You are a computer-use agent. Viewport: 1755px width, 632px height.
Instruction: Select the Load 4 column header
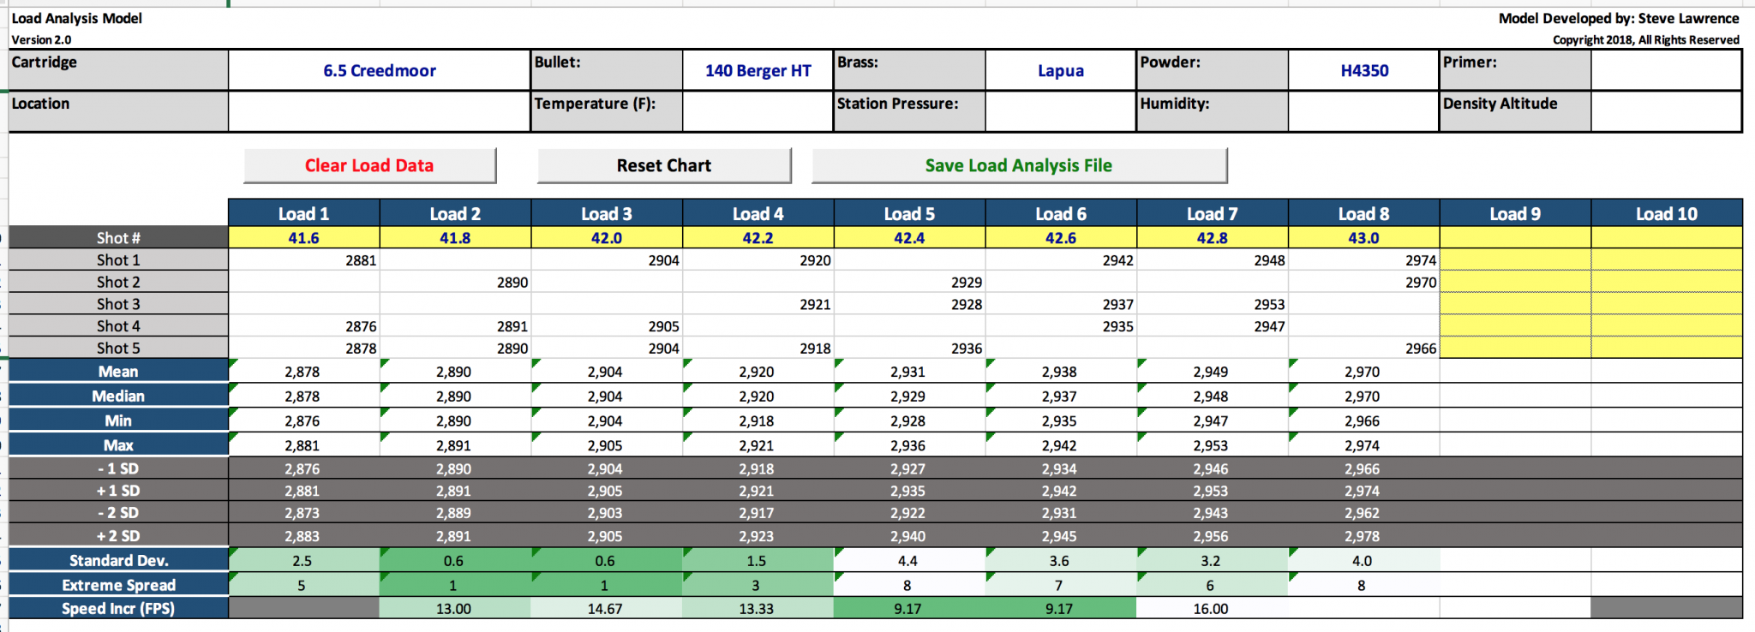[758, 213]
